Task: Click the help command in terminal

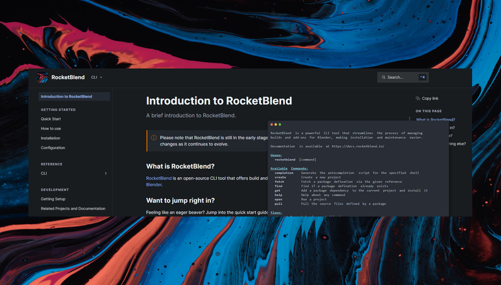Action: (278, 195)
